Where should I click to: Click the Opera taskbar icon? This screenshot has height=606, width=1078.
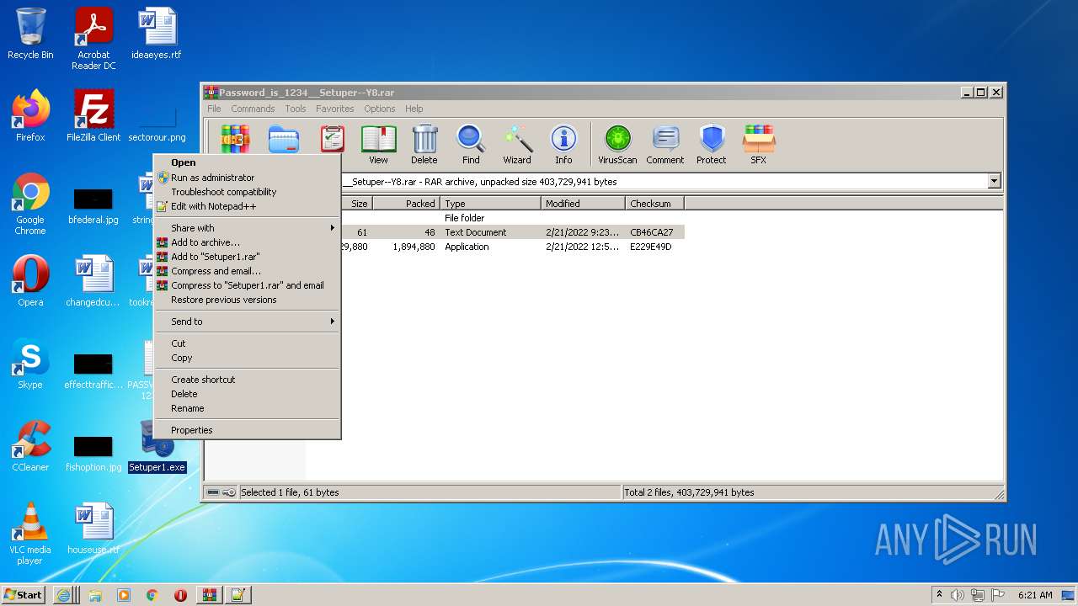(x=180, y=595)
